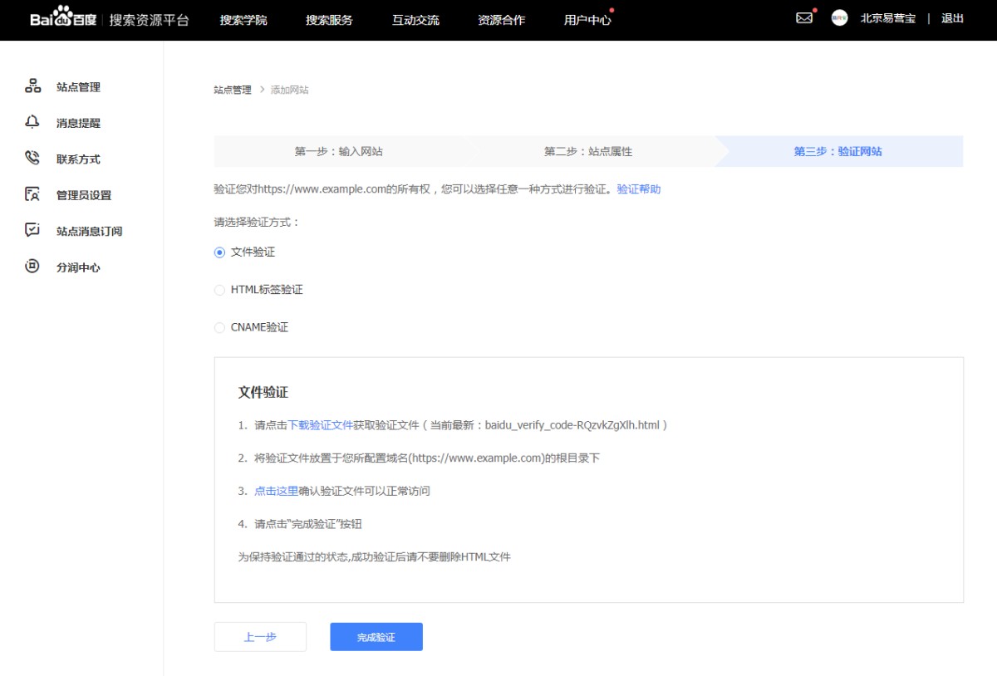Click the 管理员设置 sidebar icon

click(x=32, y=195)
